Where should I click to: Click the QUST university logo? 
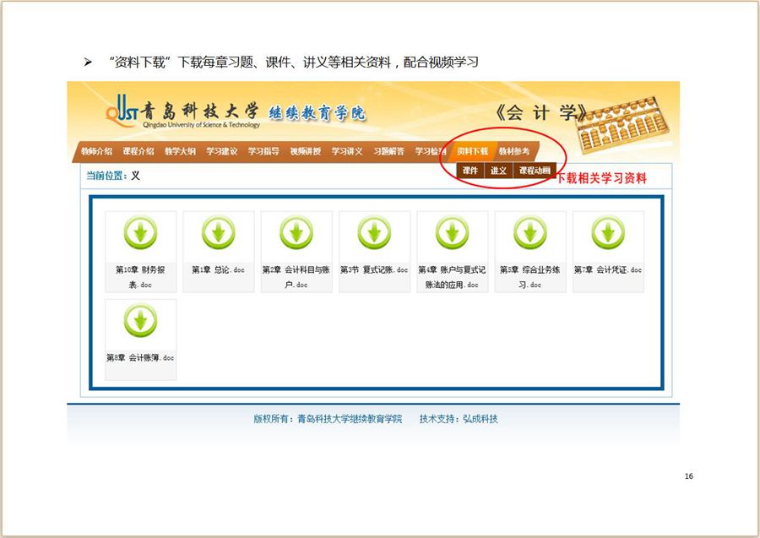[121, 111]
